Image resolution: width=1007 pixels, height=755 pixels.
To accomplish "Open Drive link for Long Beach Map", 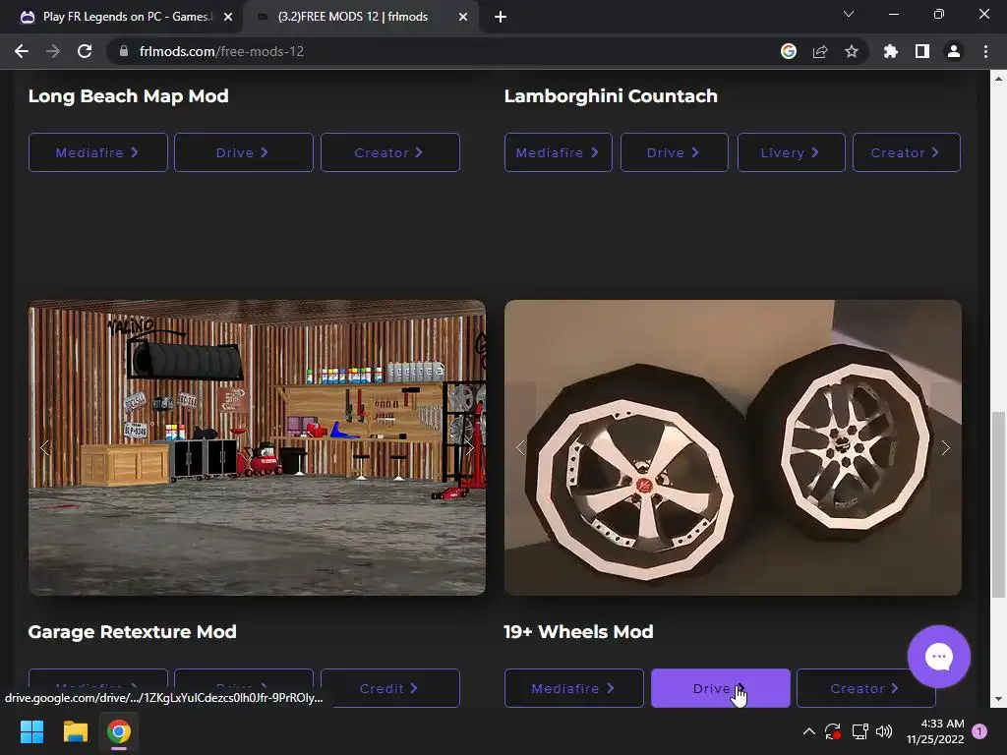I will (x=244, y=152).
